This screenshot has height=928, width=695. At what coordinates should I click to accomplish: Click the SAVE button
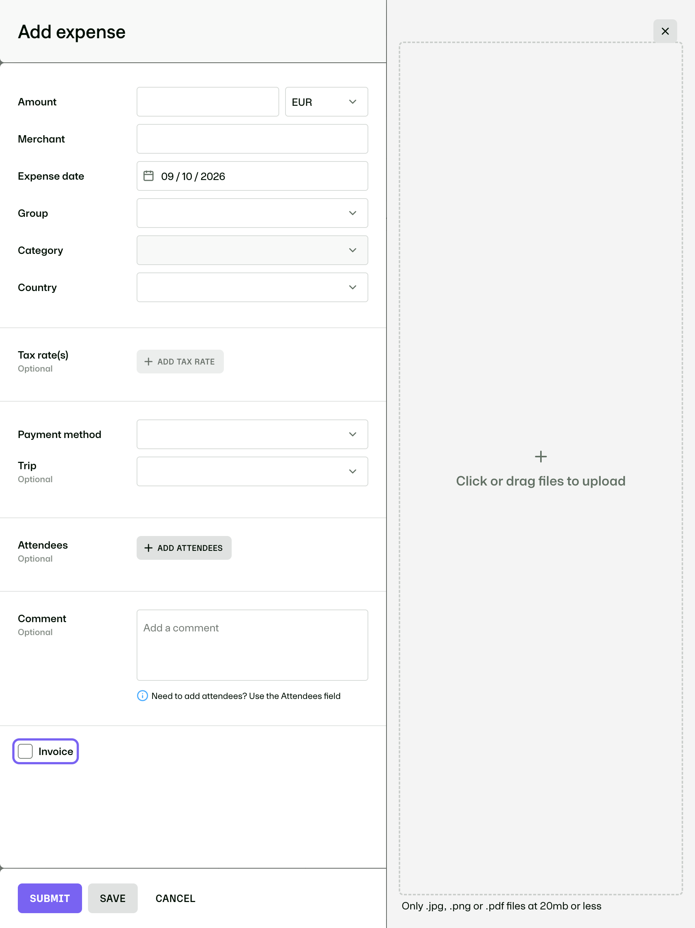tap(113, 898)
